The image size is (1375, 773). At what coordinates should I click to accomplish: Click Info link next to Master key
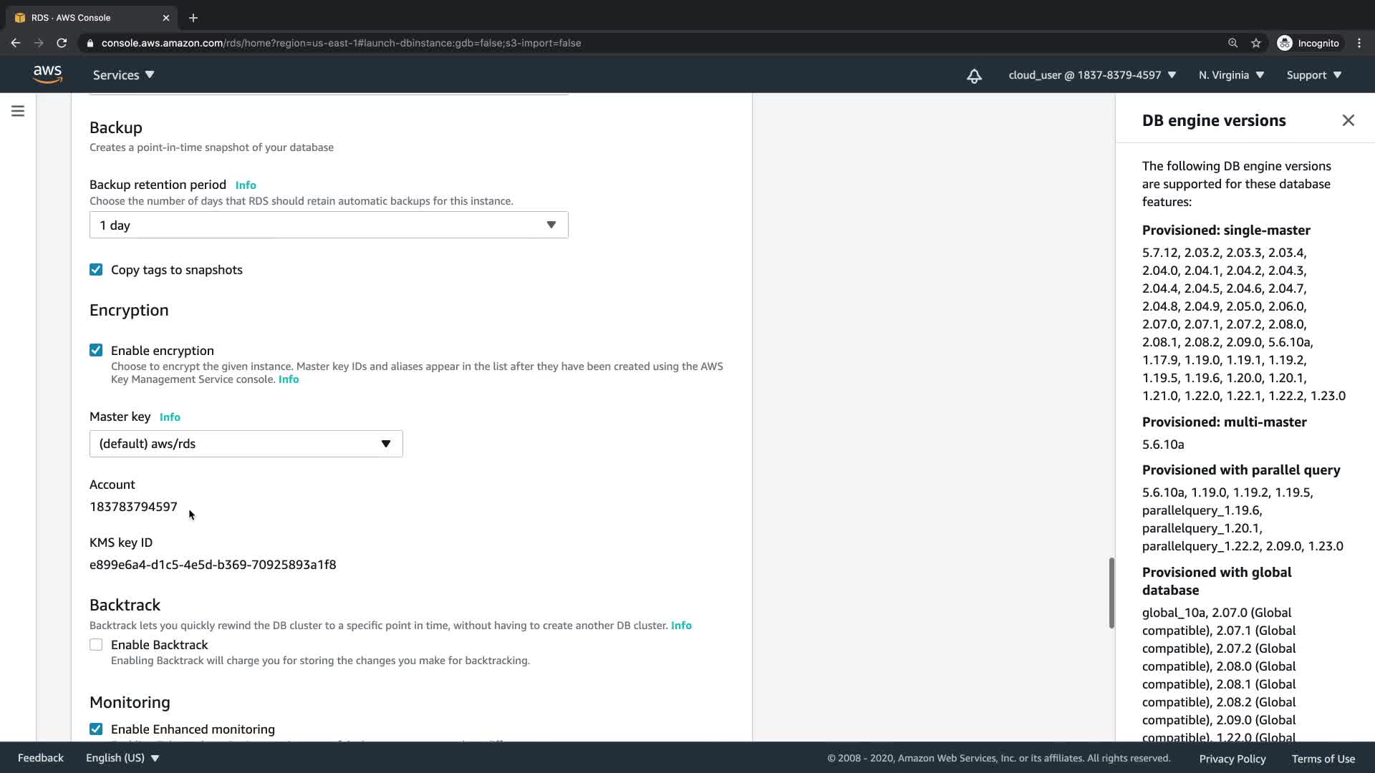[170, 417]
